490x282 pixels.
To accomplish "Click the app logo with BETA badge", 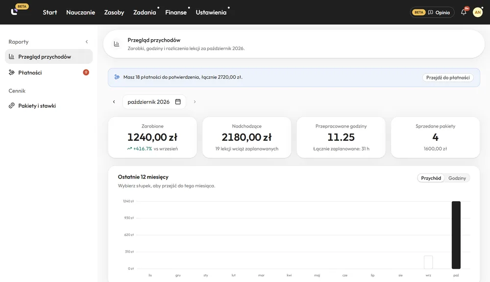I will tap(19, 10).
